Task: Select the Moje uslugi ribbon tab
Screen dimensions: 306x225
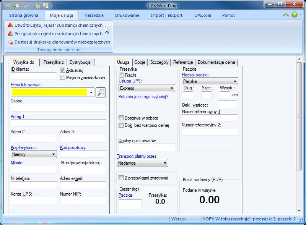Action: pos(61,15)
